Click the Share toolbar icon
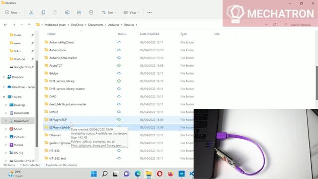Image resolution: width=318 pixels, height=179 pixels. coord(79,12)
